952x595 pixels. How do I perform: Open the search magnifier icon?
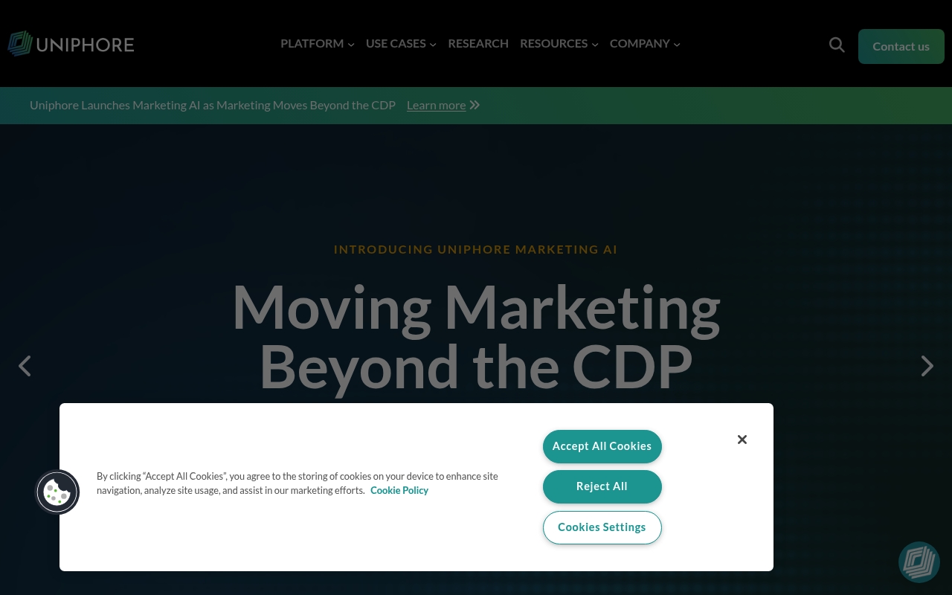click(x=837, y=45)
